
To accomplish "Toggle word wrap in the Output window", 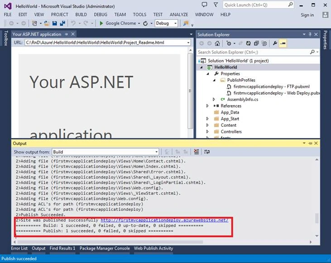I will click(x=206, y=152).
